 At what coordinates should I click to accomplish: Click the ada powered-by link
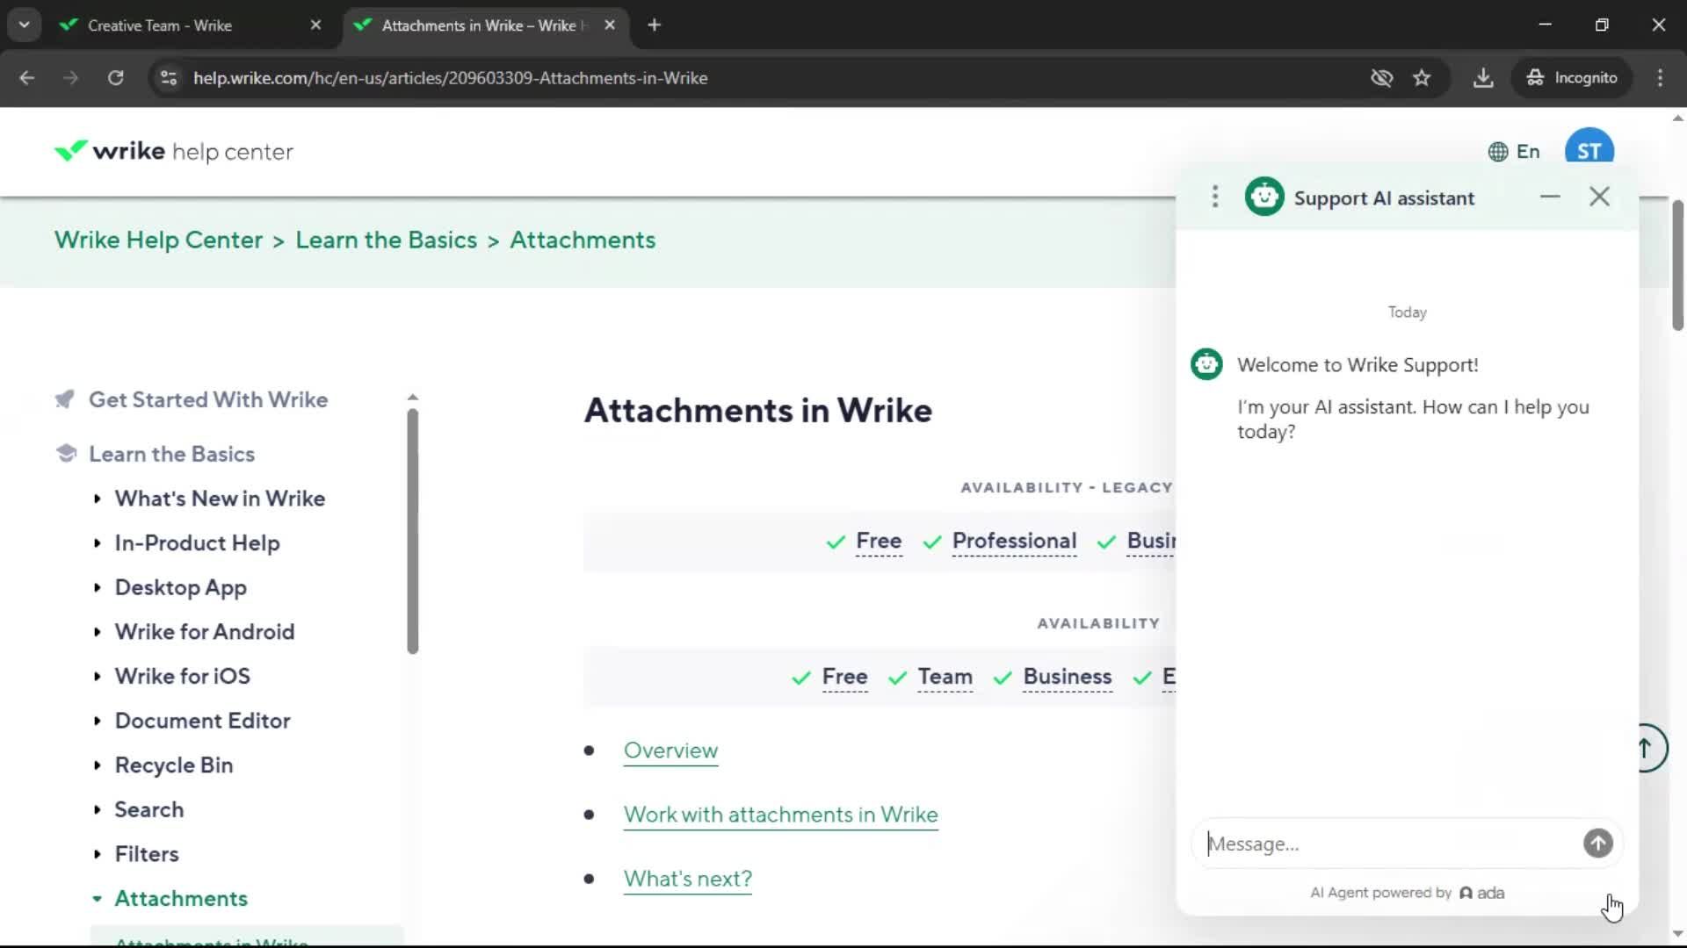[1481, 894]
